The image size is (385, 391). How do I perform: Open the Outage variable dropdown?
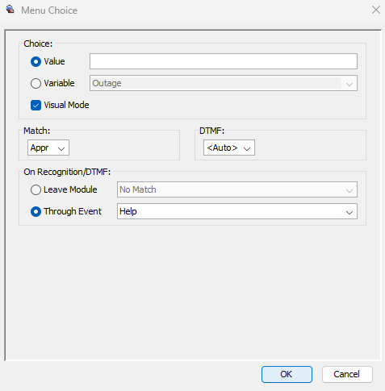[224, 83]
